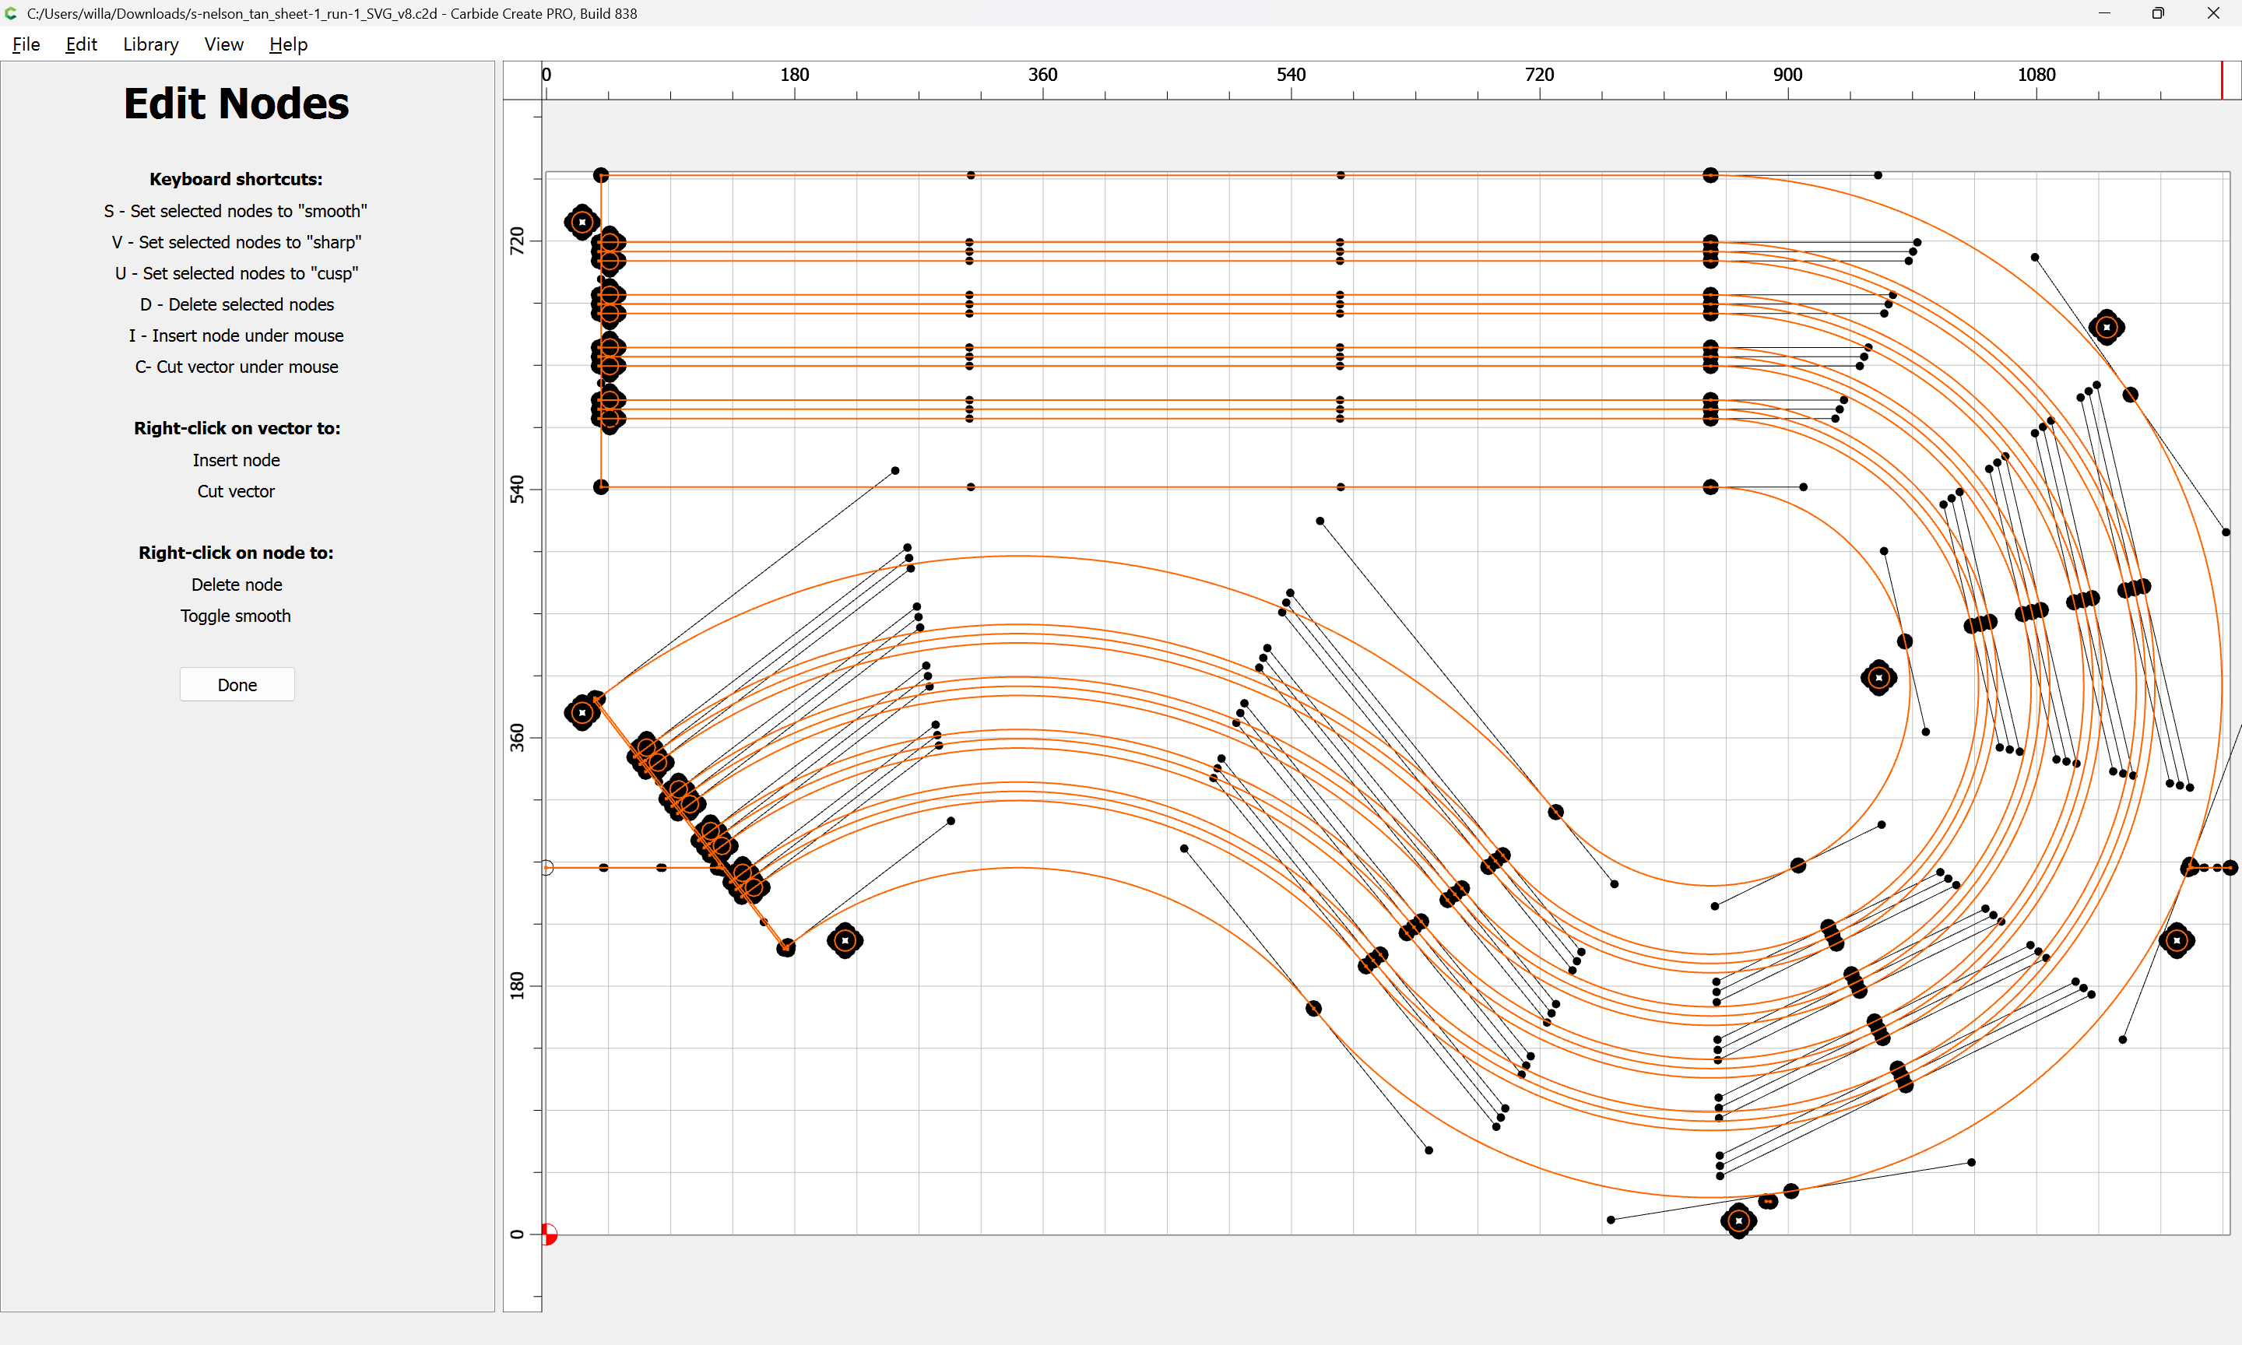Click the 540 label on horizontal ruler
Viewport: 2242px width, 1345px height.
(x=1291, y=74)
